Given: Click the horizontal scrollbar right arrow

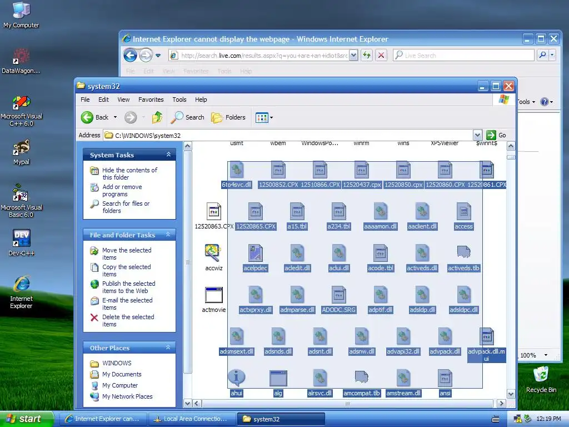Looking at the screenshot, I should pos(502,404).
